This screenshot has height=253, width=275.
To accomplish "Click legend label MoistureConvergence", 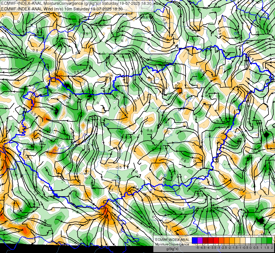I will tap(172, 244).
